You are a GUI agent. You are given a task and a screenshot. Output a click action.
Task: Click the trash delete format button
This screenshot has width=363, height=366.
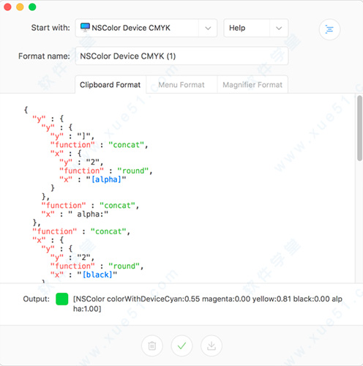coord(152,346)
